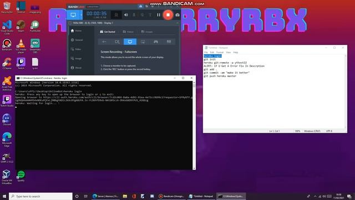Click the Notepad vertical scrollbar
The width and height of the screenshot is (355, 200).
[x=345, y=91]
